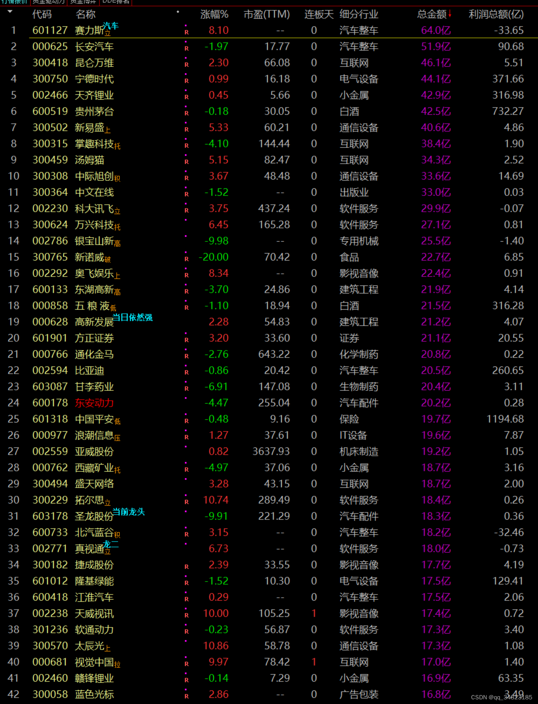Select stock code 002594

pyautogui.click(x=50, y=370)
